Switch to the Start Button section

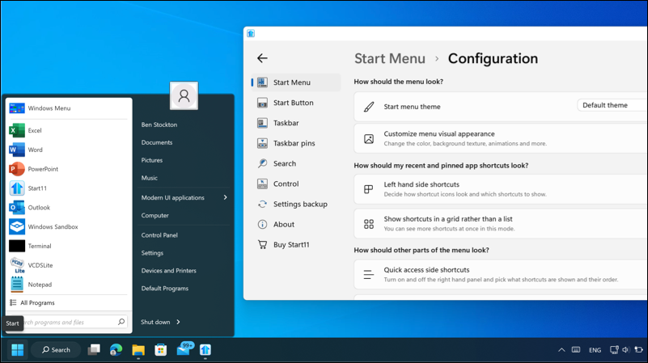[293, 103]
